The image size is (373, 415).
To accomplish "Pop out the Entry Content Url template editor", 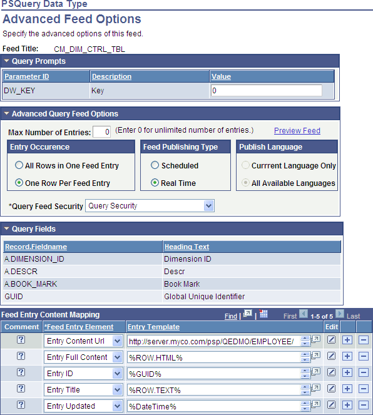I will [x=315, y=339].
